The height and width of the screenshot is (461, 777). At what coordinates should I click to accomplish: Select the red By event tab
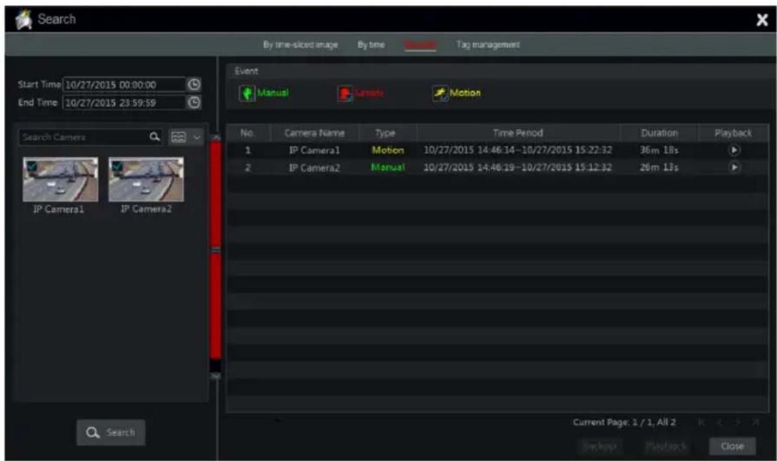coord(420,45)
